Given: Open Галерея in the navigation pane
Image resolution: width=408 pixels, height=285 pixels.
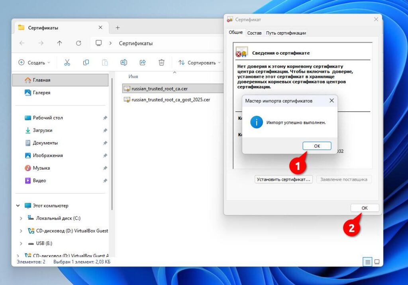Looking at the screenshot, I should 61,93.
